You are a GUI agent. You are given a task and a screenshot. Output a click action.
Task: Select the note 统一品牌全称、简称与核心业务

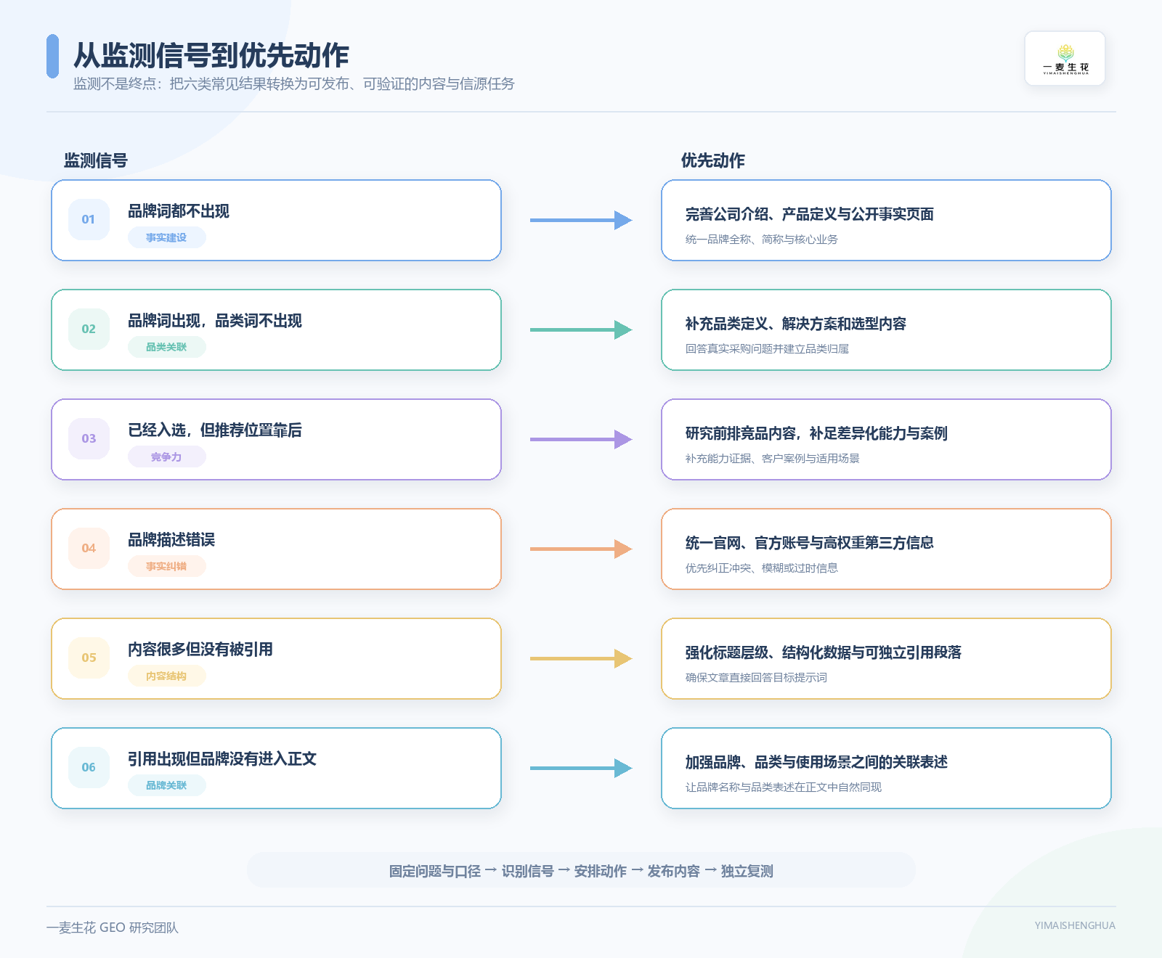[x=762, y=239]
